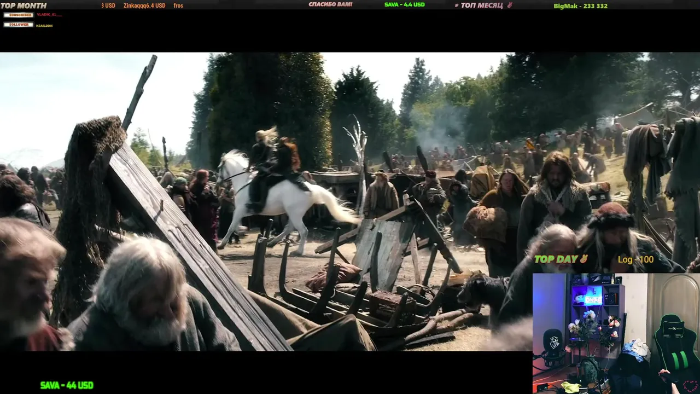This screenshot has height=394, width=700.
Task: Click the medal icon after ТОП МЕСЯЦ
Action: coord(510,5)
